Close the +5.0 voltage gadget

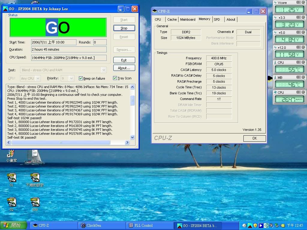(x=303, y=32)
